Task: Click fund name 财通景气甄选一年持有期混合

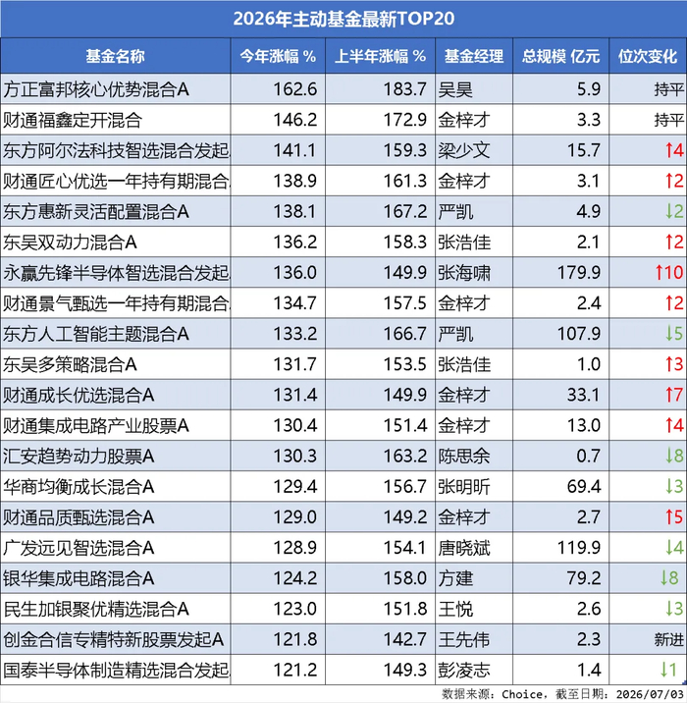Action: tap(117, 303)
